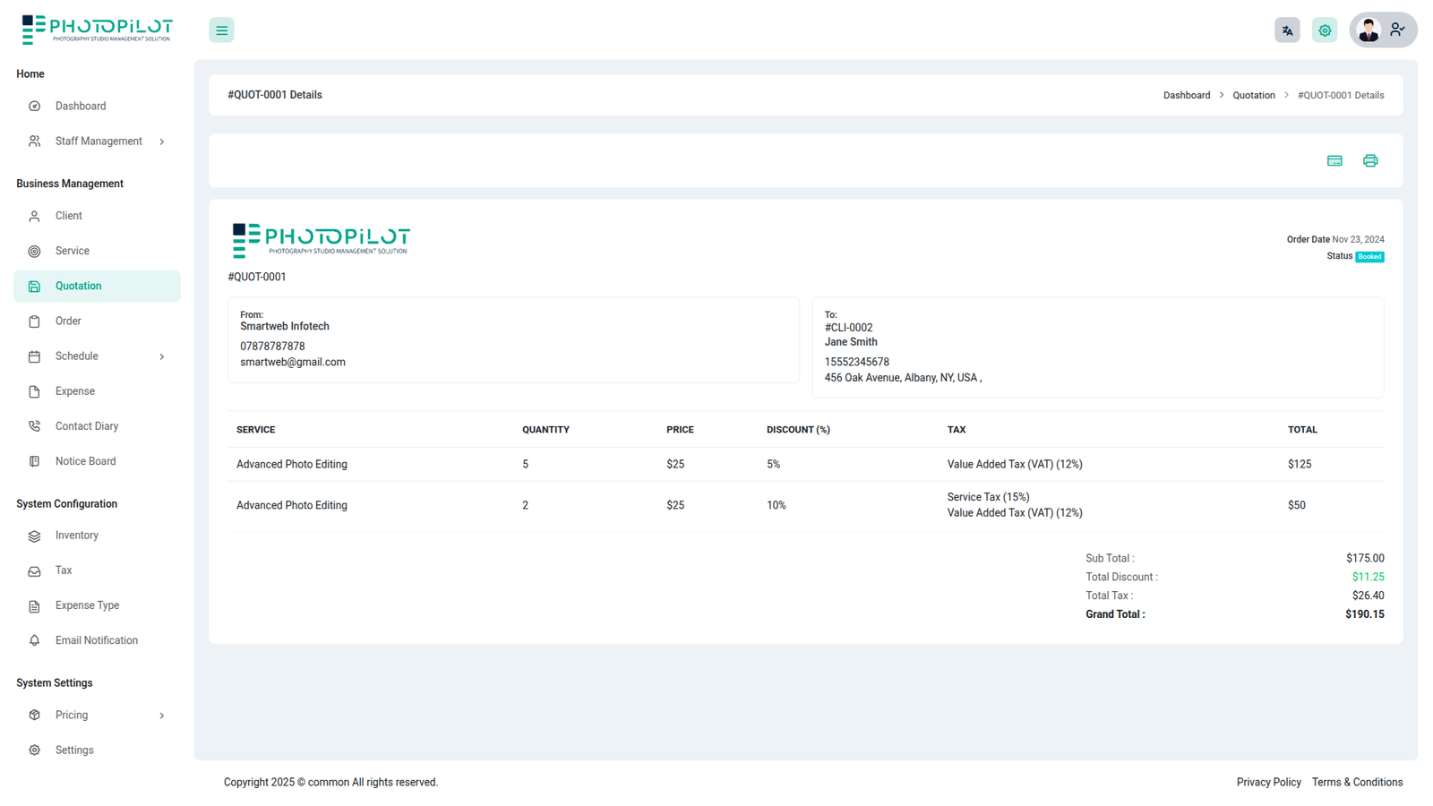Open the Privacy Policy link
This screenshot has width=1433, height=806.
point(1268,783)
